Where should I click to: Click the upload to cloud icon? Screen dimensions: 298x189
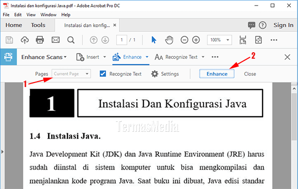tap(25, 40)
